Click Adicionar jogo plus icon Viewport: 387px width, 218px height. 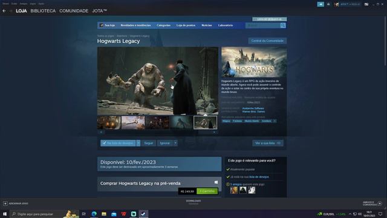pyautogui.click(x=5, y=203)
